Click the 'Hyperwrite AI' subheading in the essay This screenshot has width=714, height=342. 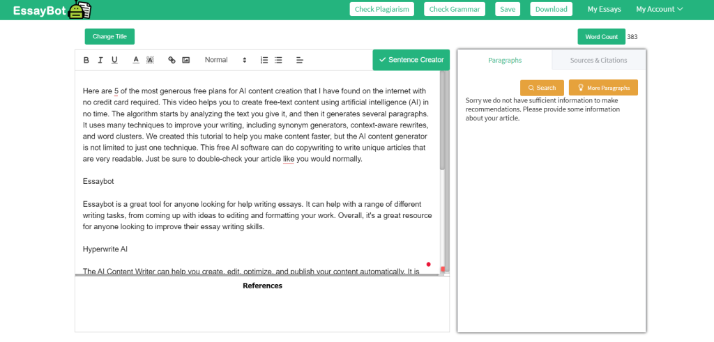105,249
